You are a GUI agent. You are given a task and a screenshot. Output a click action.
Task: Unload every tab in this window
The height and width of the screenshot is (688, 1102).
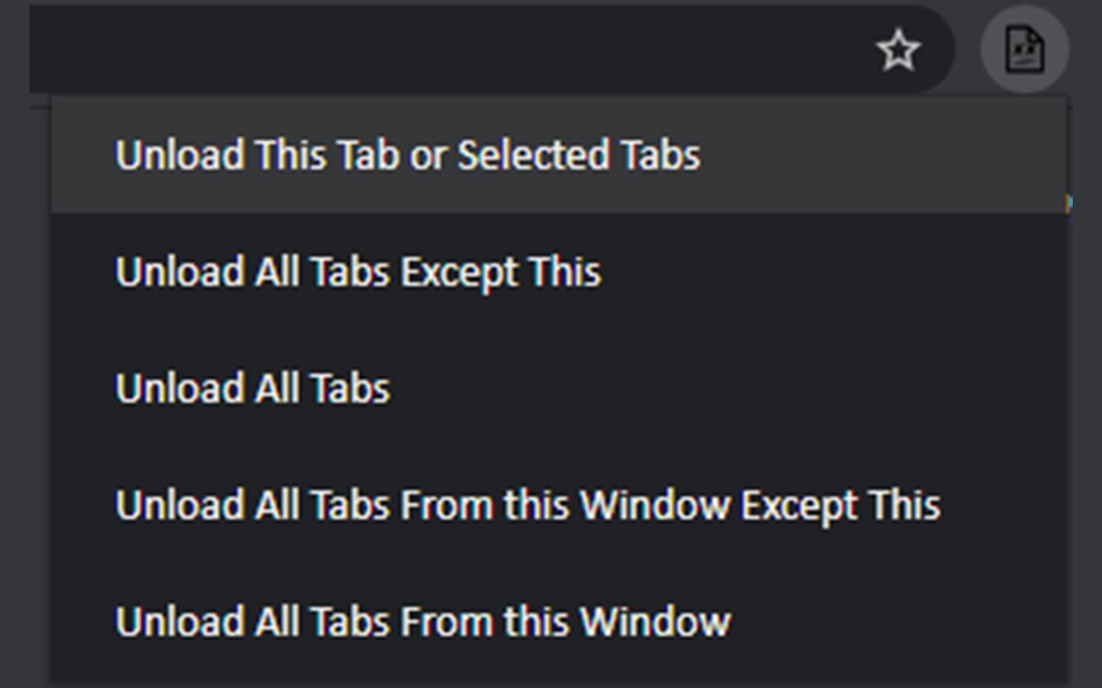(423, 621)
